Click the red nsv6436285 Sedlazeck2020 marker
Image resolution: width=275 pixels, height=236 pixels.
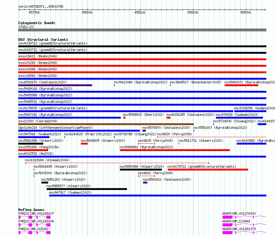coord(168,118)
